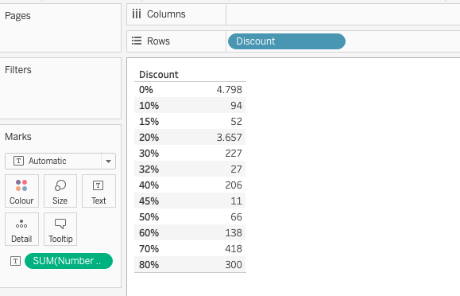
Task: Click the Marks card title
Action: click(x=18, y=137)
